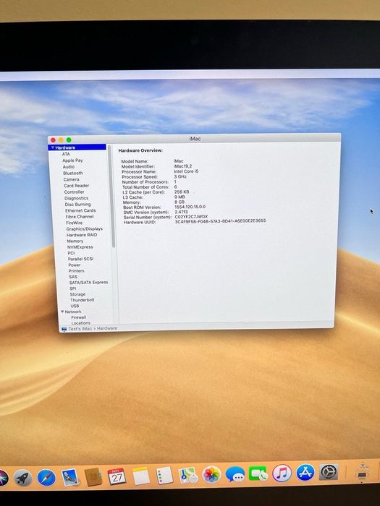Image resolution: width=380 pixels, height=506 pixels.
Task: Select Thunderbolt in sidebar
Action: (x=83, y=300)
